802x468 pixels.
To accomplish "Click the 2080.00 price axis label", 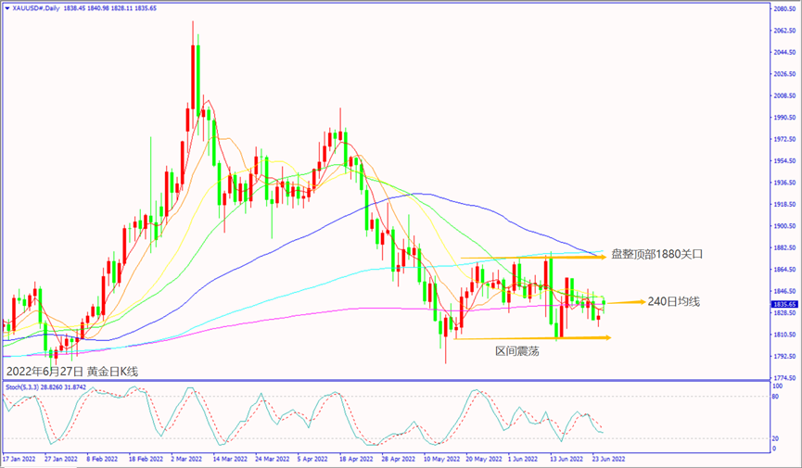I will tap(785, 8).
